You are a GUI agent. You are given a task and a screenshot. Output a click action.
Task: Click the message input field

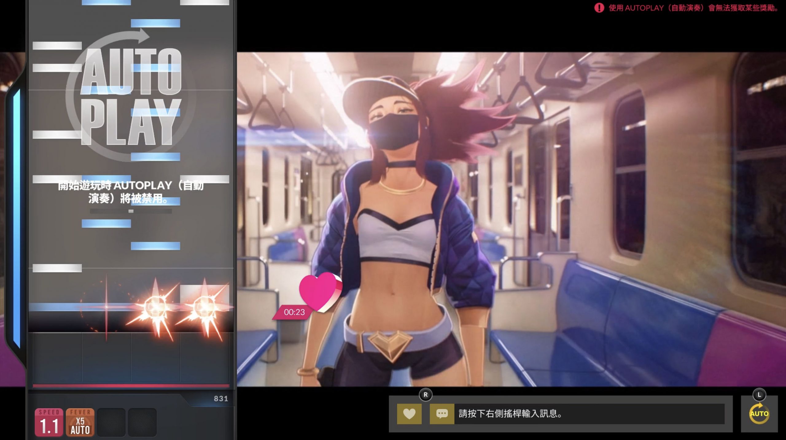click(x=589, y=414)
